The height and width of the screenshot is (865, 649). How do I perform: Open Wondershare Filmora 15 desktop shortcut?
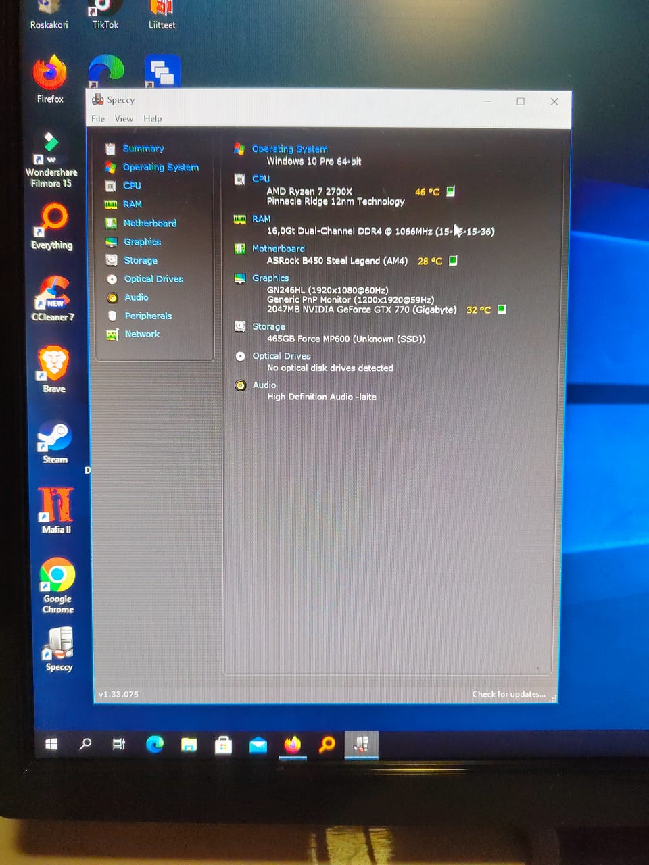click(51, 159)
